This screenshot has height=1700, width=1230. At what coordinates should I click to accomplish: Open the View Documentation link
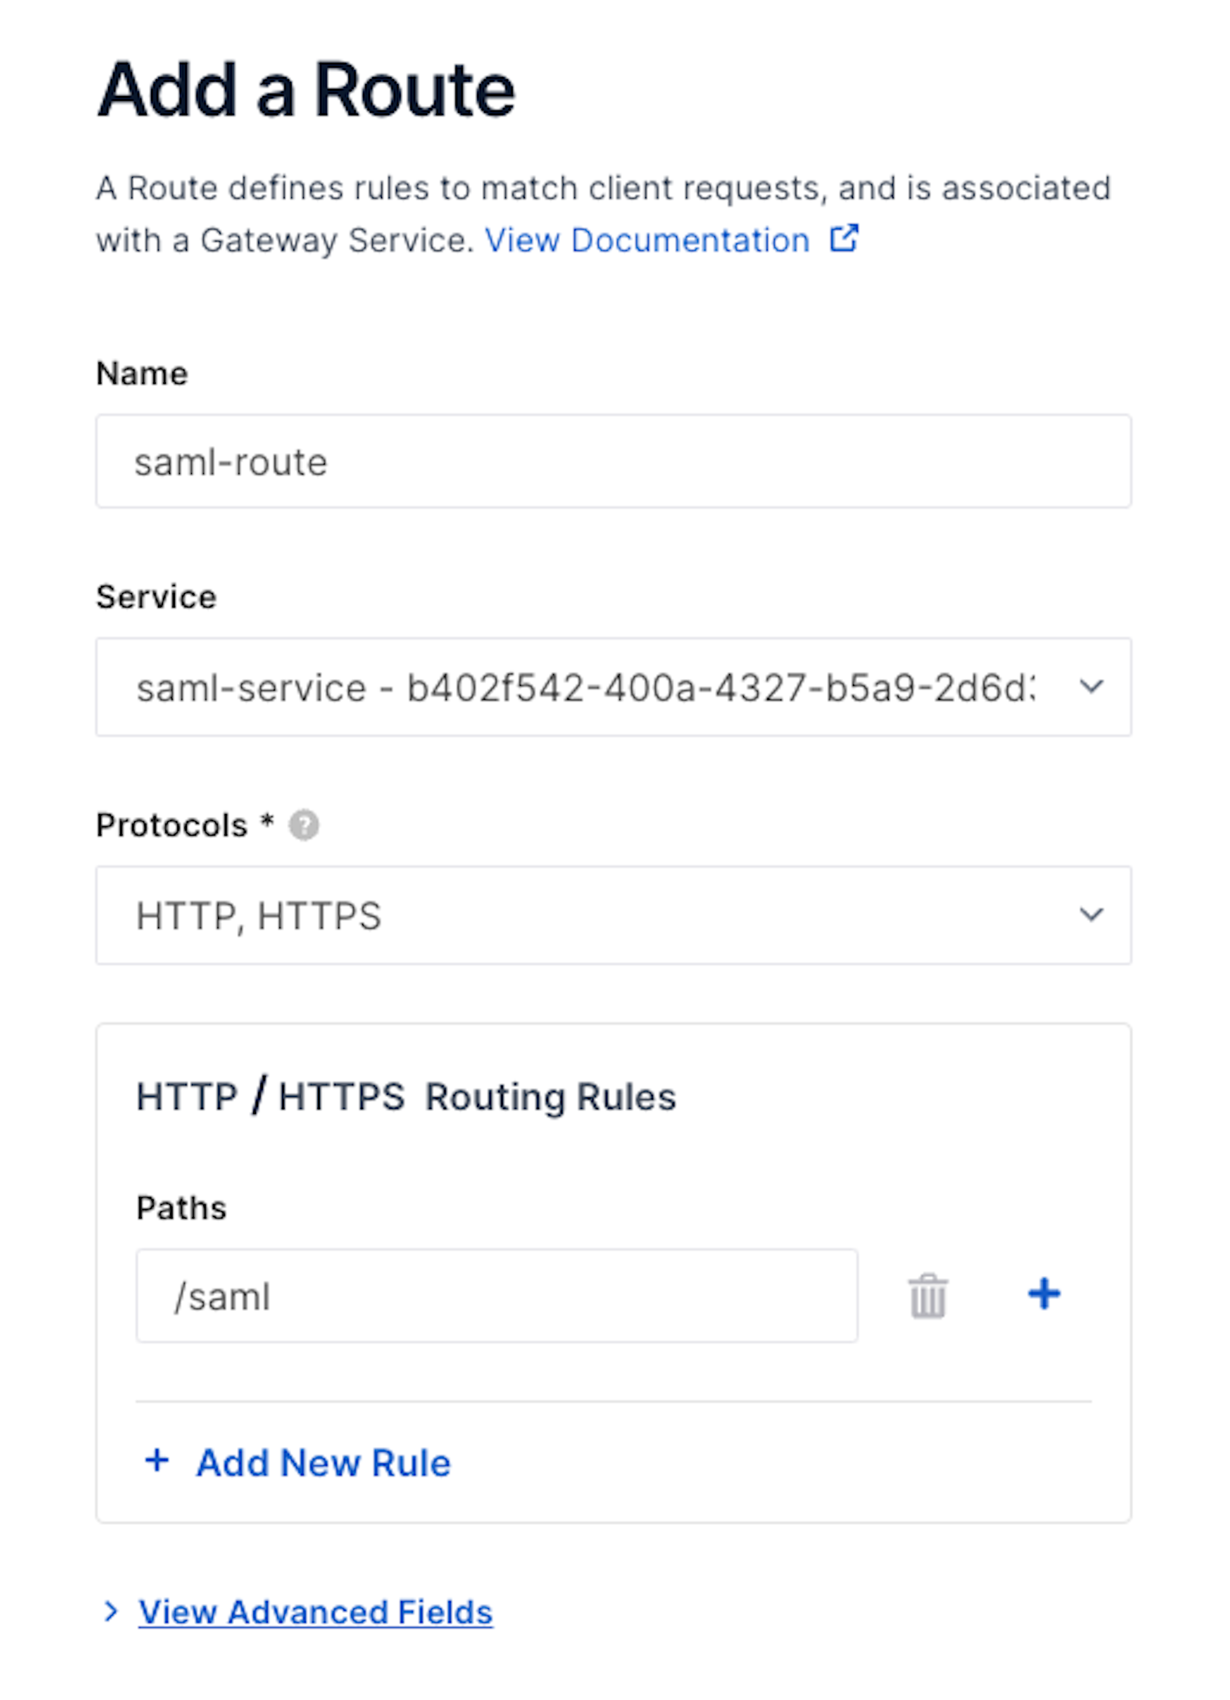pos(647,241)
